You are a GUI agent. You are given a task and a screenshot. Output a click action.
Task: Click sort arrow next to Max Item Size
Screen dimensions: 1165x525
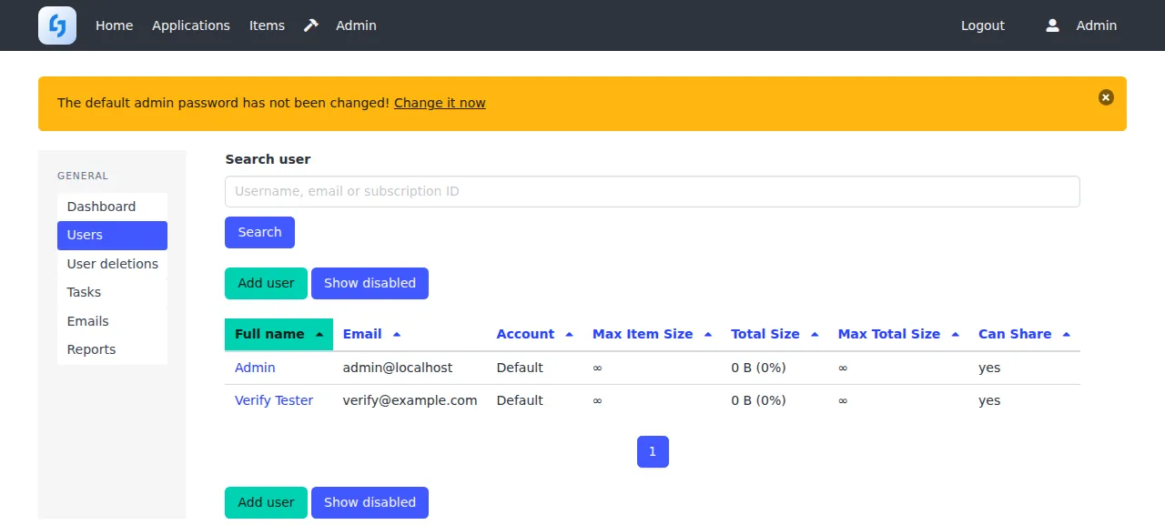(708, 335)
